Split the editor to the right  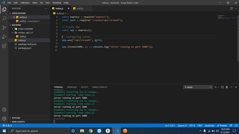coord(232,8)
